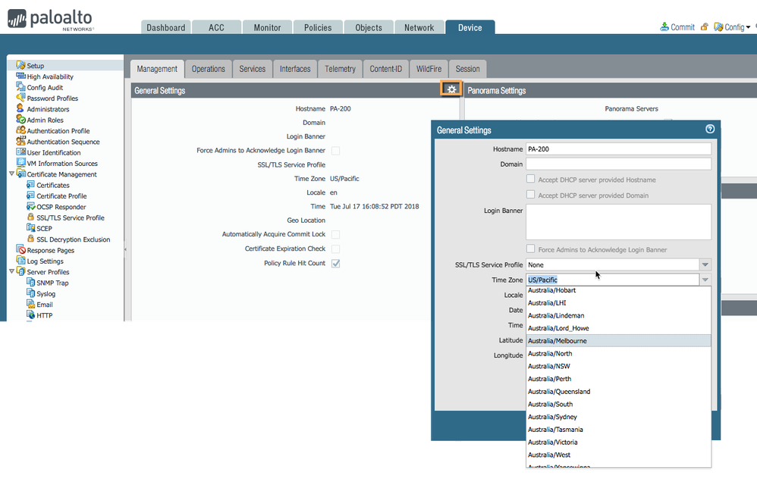
Task: Open the Policies tab
Action: click(x=318, y=27)
